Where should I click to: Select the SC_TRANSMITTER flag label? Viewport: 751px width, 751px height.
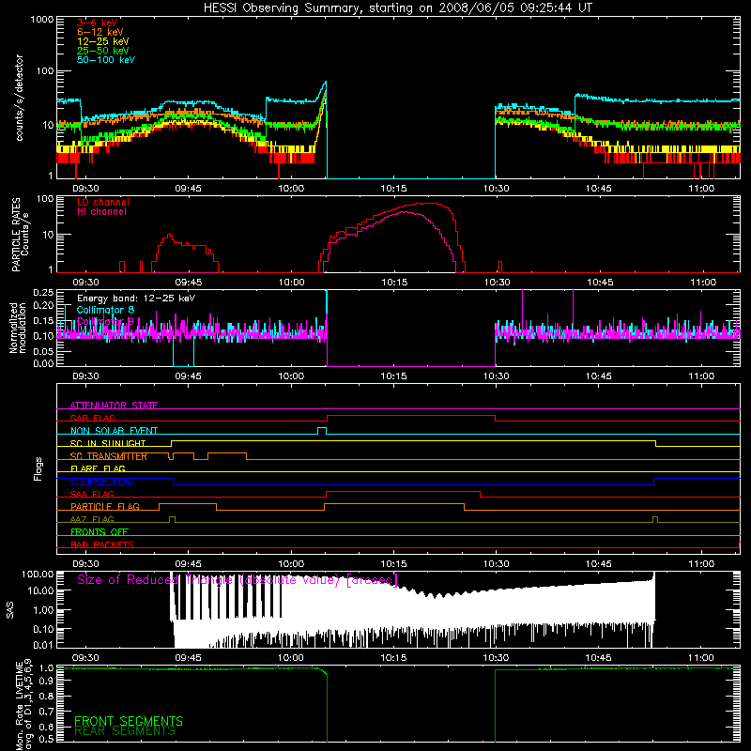pyautogui.click(x=109, y=456)
